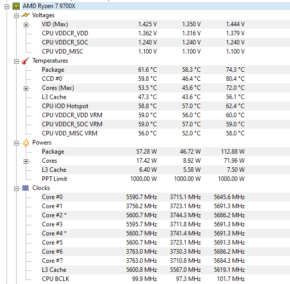Select the Clocks label
The height and width of the screenshot is (284, 290).
click(x=41, y=188)
